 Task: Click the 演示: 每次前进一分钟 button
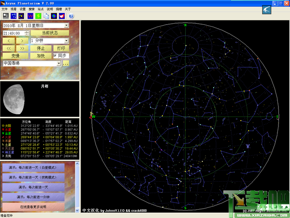(x=33, y=197)
